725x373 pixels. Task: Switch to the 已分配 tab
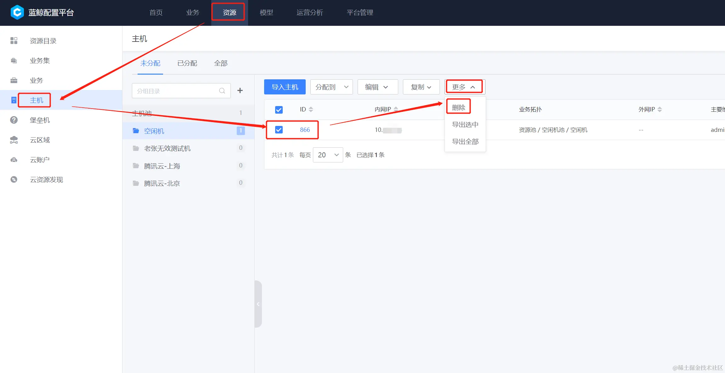coord(187,63)
